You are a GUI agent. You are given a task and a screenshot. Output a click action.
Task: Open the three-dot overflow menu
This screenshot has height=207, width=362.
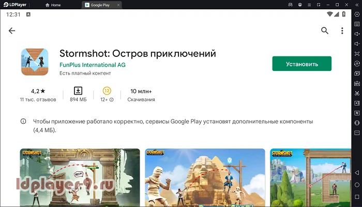342,31
